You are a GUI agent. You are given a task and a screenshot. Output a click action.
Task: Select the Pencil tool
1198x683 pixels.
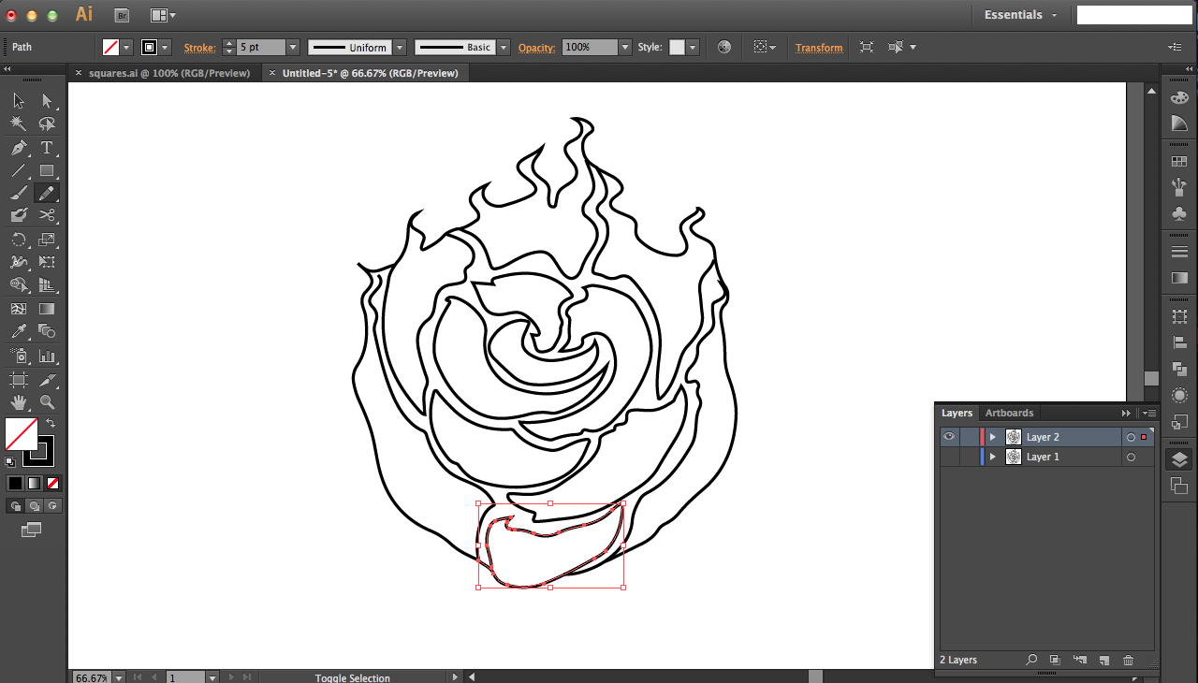[x=47, y=193]
